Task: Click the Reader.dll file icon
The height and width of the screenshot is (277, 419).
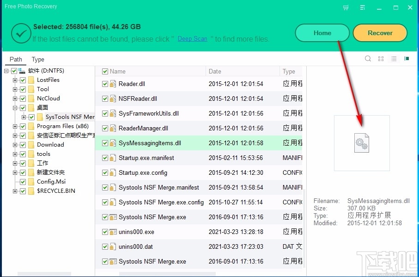Action: (113, 84)
